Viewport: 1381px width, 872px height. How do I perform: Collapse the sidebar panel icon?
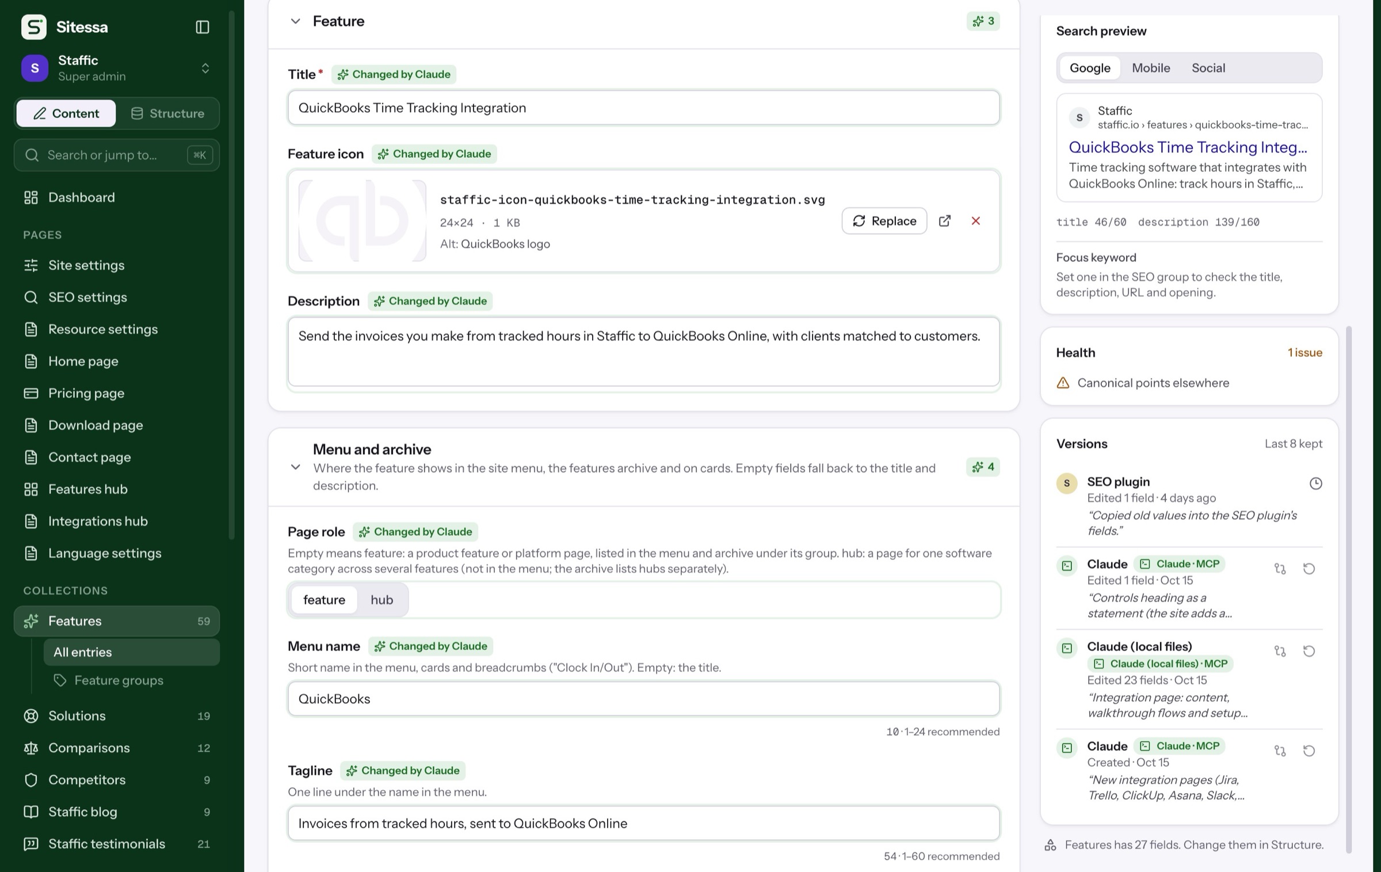point(203,27)
